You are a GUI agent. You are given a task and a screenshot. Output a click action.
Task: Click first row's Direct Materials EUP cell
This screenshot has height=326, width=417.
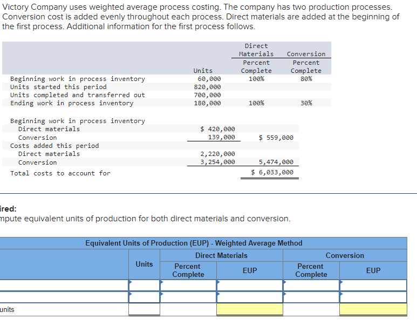tap(250, 286)
